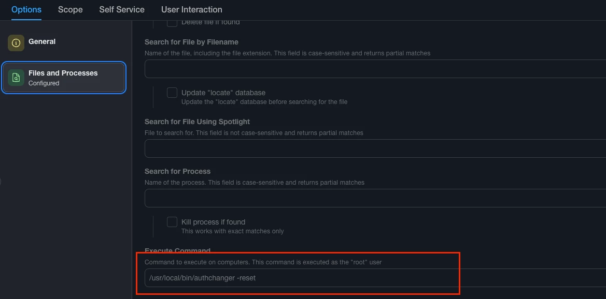Check the Kill process if found box
This screenshot has height=299, width=606.
click(x=172, y=222)
